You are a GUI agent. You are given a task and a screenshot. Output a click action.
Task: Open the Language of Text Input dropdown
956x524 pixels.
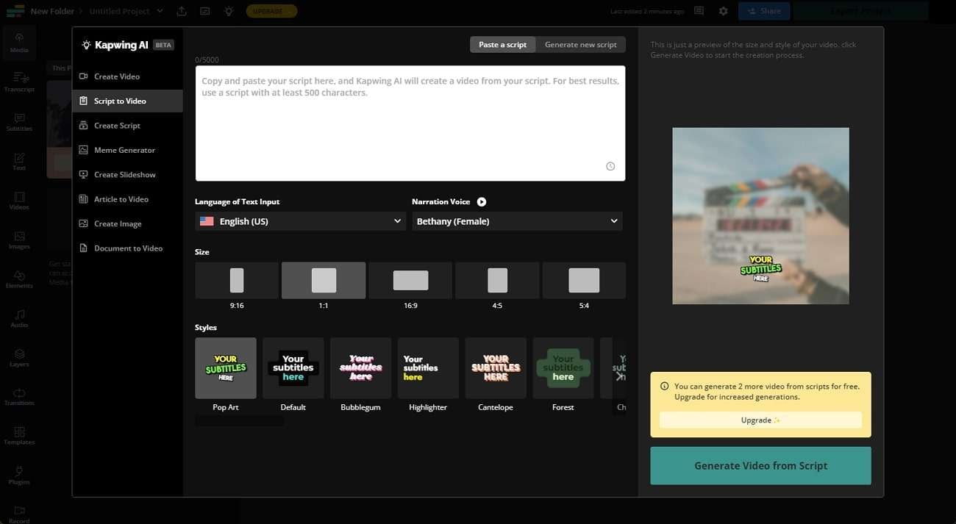click(300, 221)
